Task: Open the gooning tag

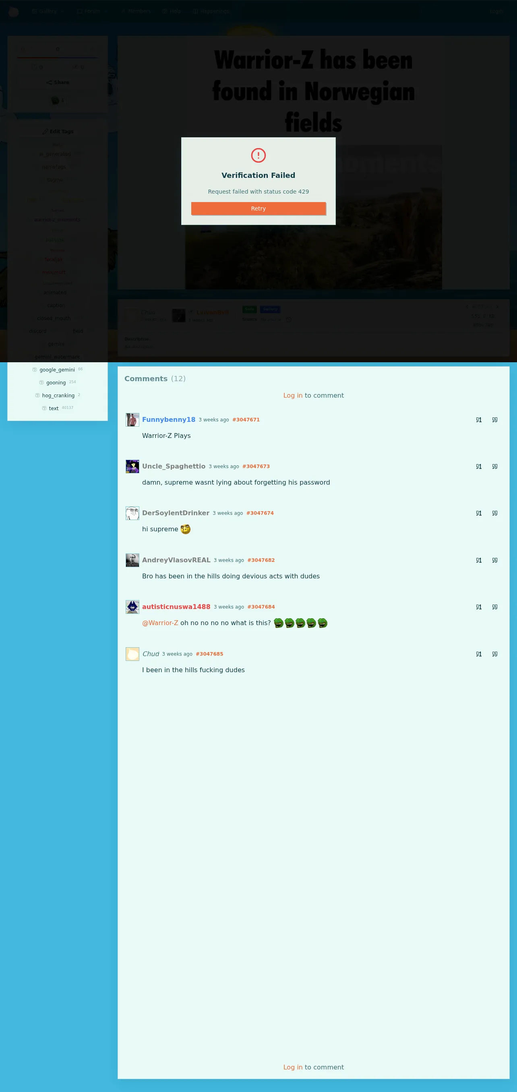Action: click(56, 382)
